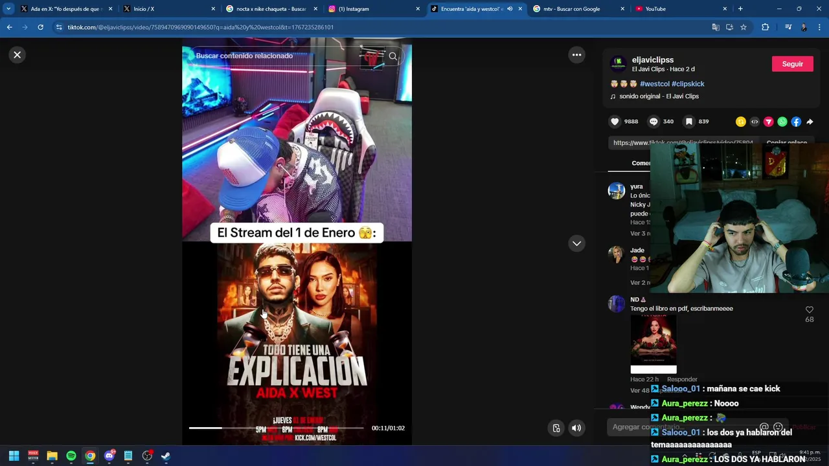Reload the current page
This screenshot has height=466, width=829.
40,27
